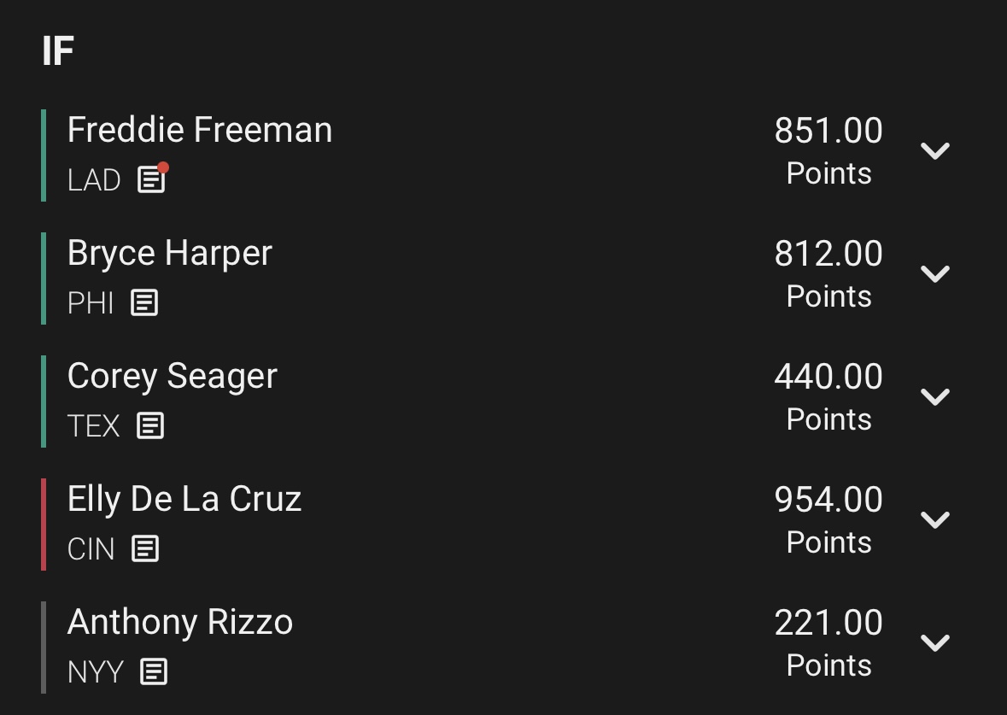Expand Corey Seager's points details chevron
The image size is (1007, 715).
(x=935, y=397)
